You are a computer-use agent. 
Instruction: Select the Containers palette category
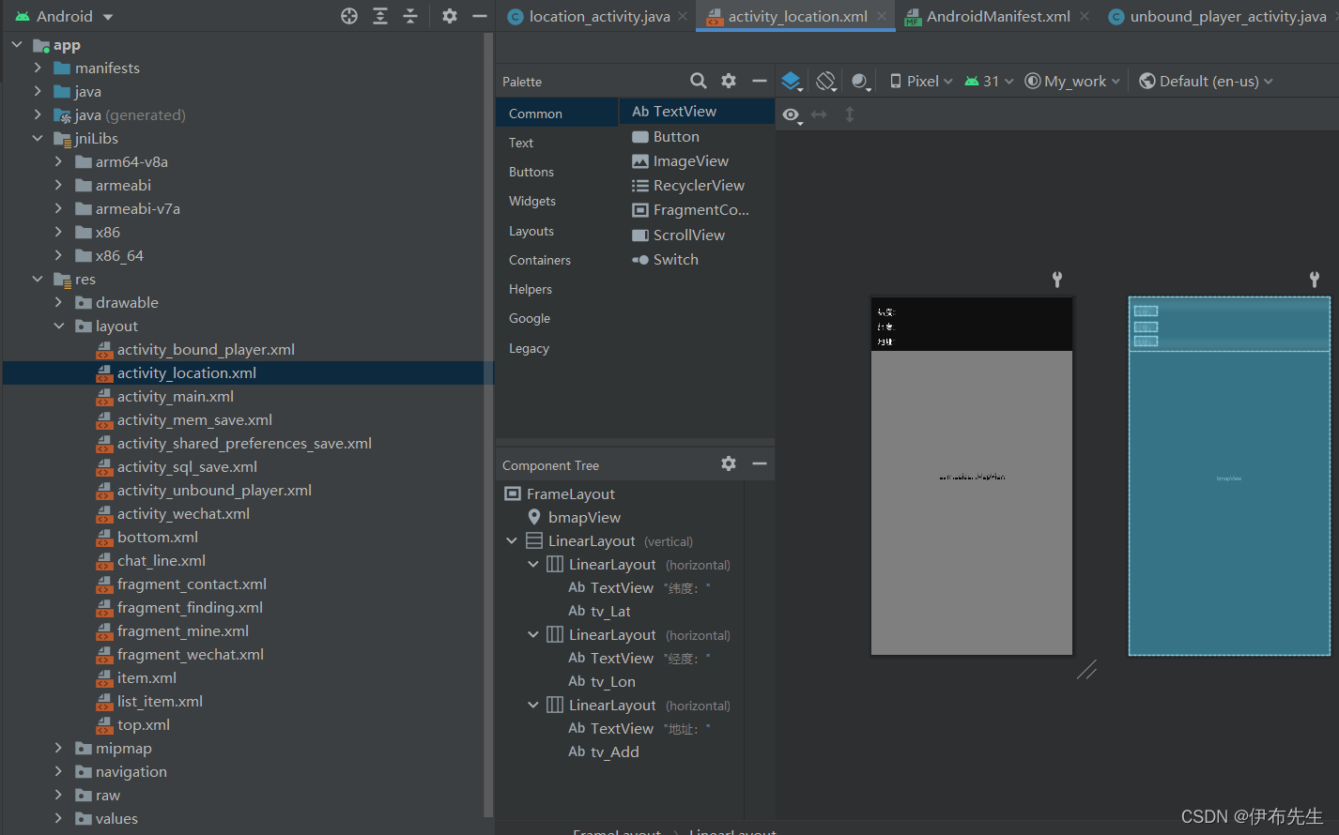(540, 260)
